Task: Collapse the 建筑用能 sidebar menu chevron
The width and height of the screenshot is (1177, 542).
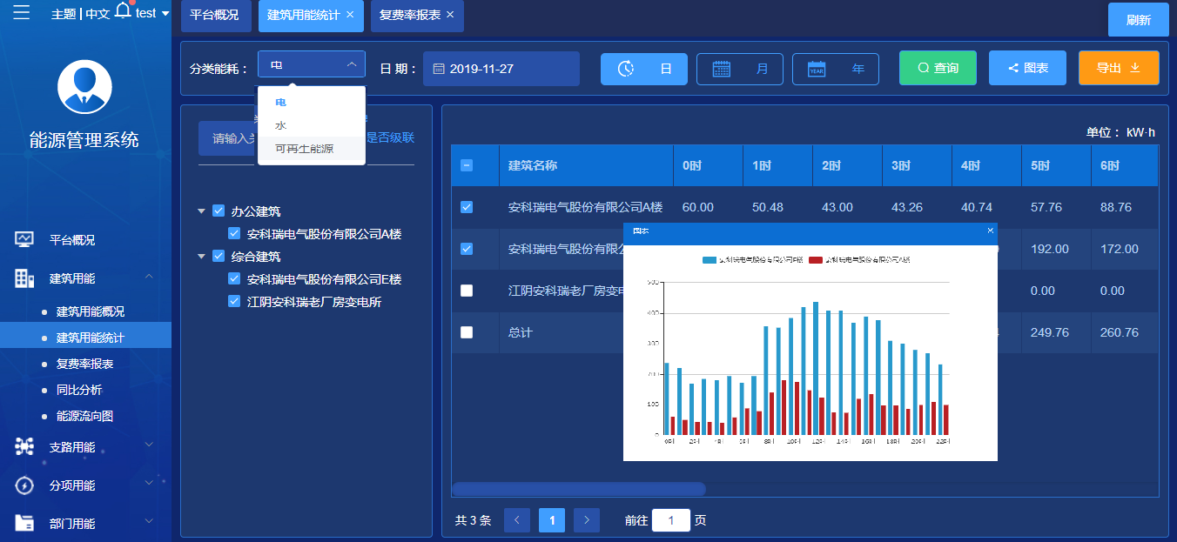Action: (149, 277)
